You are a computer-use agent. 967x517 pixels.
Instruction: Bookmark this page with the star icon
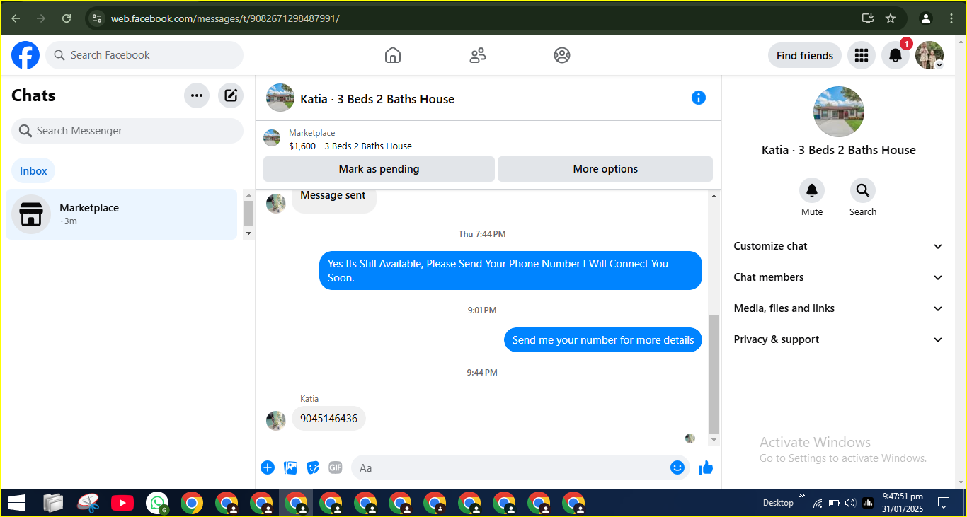tap(891, 18)
